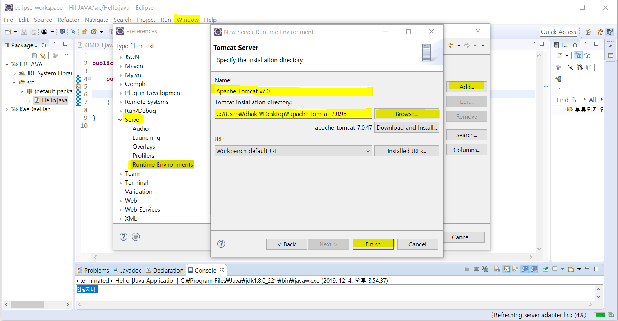
Task: Click Finish in the Tomcat Server dialog
Action: pos(373,244)
